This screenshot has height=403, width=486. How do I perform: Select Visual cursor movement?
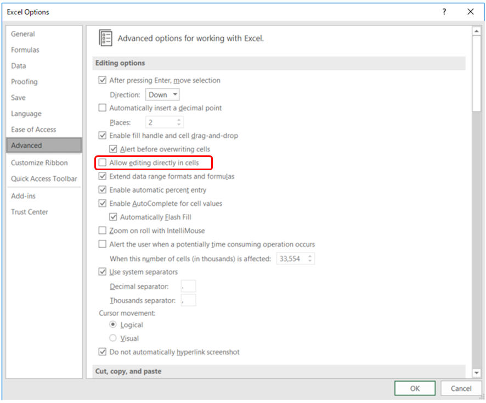coord(113,338)
